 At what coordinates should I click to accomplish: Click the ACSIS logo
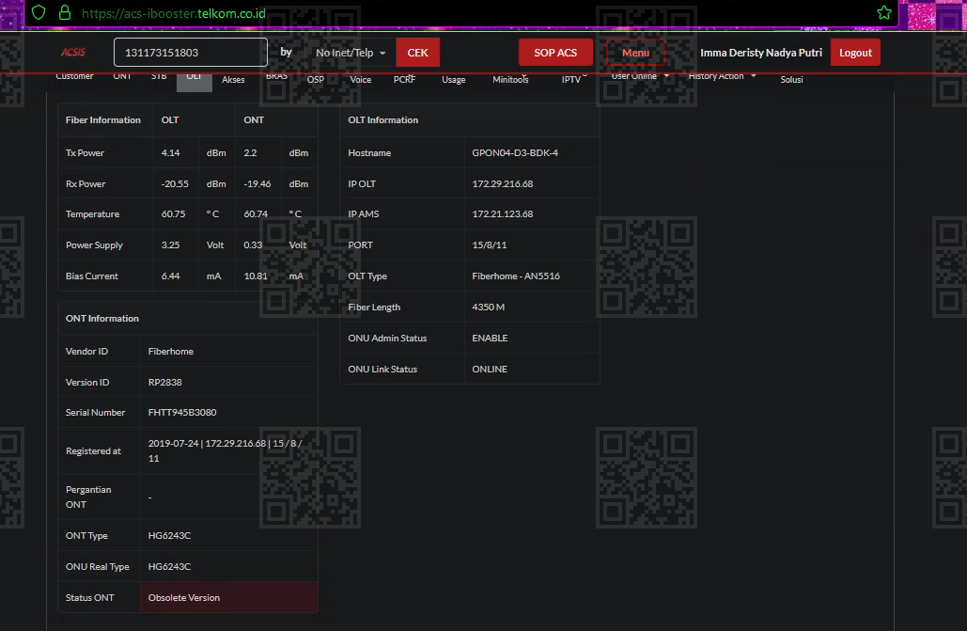73,53
